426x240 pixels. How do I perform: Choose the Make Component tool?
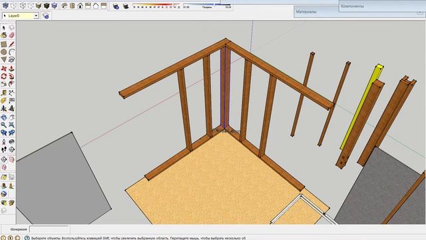pyautogui.click(x=11, y=28)
